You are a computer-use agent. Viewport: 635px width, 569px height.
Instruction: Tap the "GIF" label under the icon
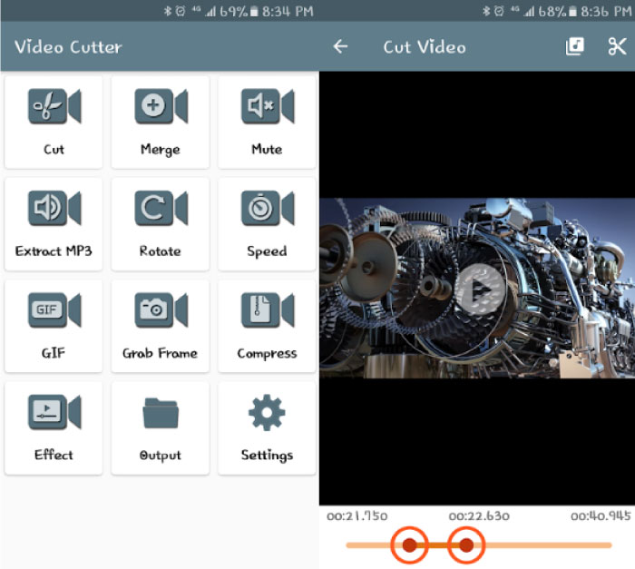(53, 353)
